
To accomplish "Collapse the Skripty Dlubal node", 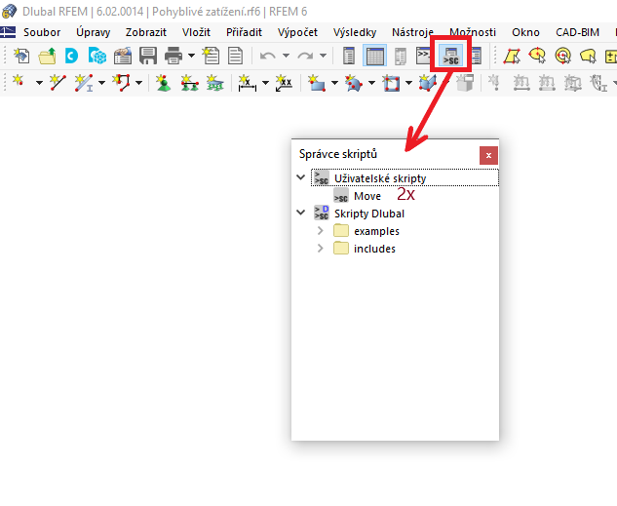I will pyautogui.click(x=300, y=213).
